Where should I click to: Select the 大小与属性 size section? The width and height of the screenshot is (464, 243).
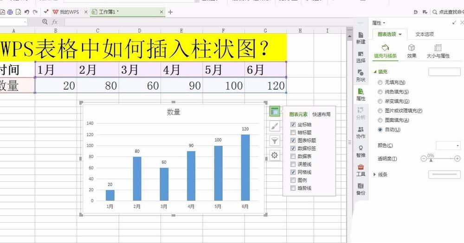coord(438,51)
